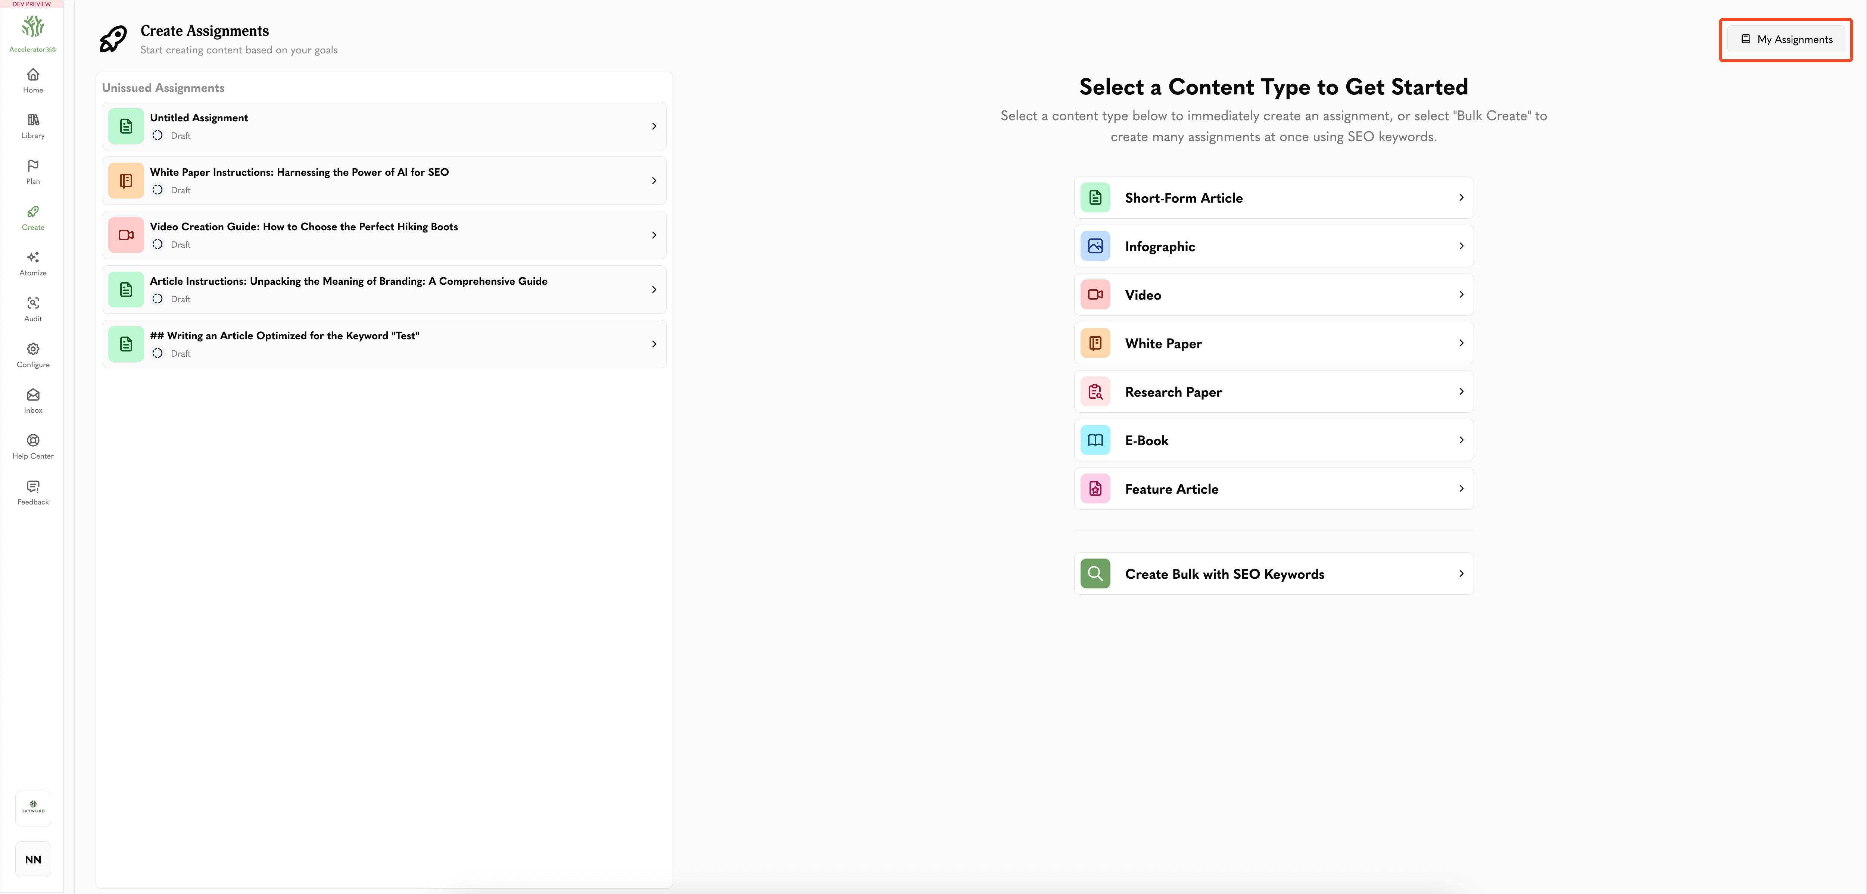Click the chevron on Research Paper
1867x894 pixels.
1461,392
